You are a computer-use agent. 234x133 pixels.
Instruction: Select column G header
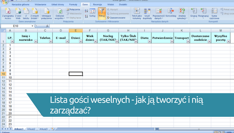(x=108, y=31)
